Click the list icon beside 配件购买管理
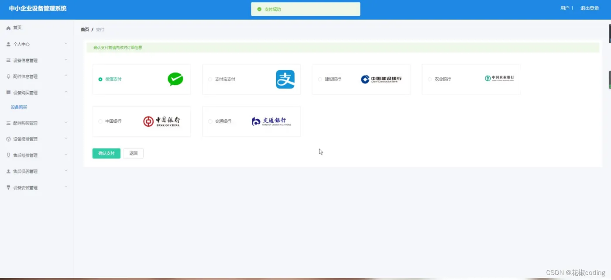Viewport: 611px width, 280px height. (8, 123)
